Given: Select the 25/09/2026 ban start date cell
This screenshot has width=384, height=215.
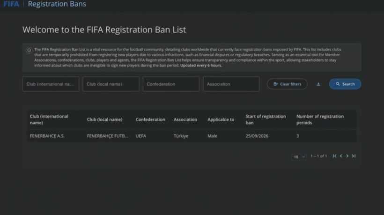Looking at the screenshot, I should click(x=257, y=136).
